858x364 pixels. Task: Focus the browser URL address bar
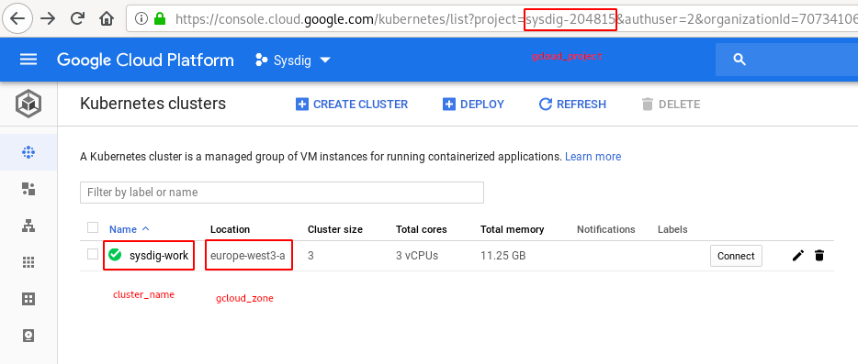[492, 19]
